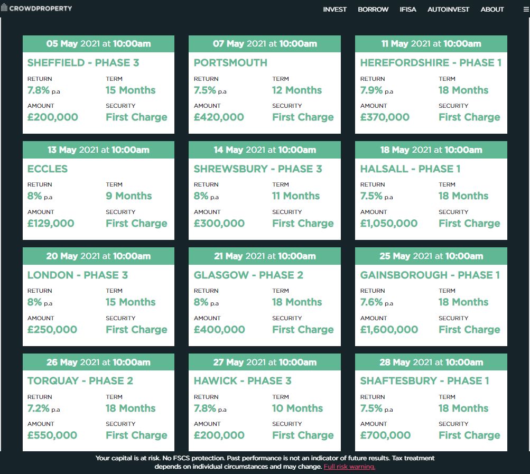Open the hamburger menu icon
This screenshot has height=474, width=530.
(526, 10)
